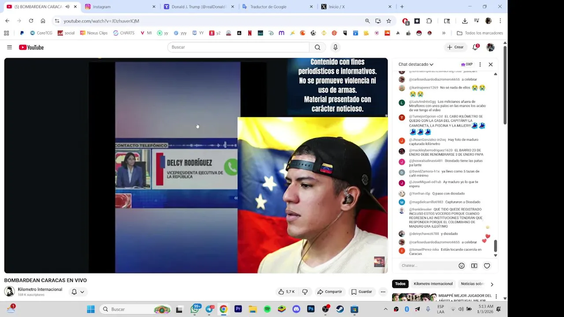Open Chrome media controls icon
The image size is (564, 317).
pos(476,21)
